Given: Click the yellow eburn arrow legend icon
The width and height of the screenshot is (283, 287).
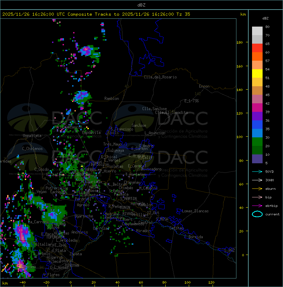Looking at the screenshot, I should (x=257, y=188).
